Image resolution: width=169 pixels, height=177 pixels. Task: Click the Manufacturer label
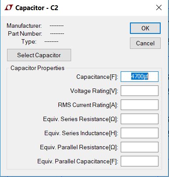(24, 26)
